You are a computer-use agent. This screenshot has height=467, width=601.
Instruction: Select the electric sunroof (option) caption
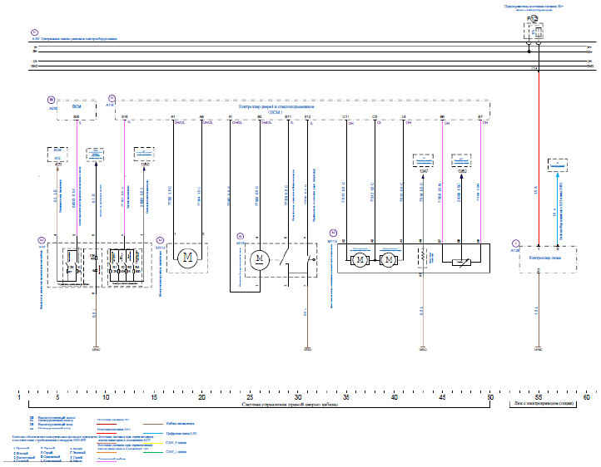543,403
